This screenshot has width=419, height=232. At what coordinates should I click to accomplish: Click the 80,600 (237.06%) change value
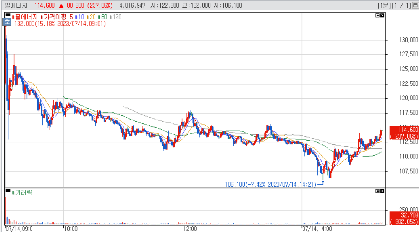click(x=89, y=6)
